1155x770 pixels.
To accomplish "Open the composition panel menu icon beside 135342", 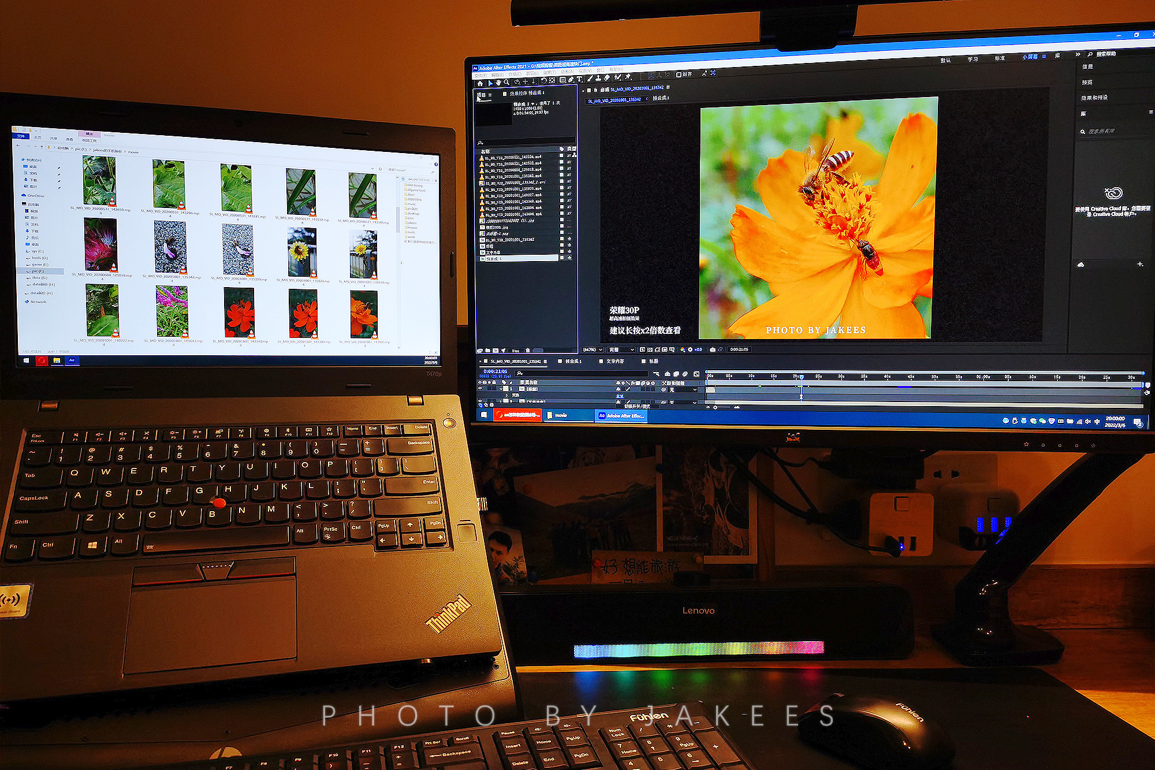I will point(668,87).
